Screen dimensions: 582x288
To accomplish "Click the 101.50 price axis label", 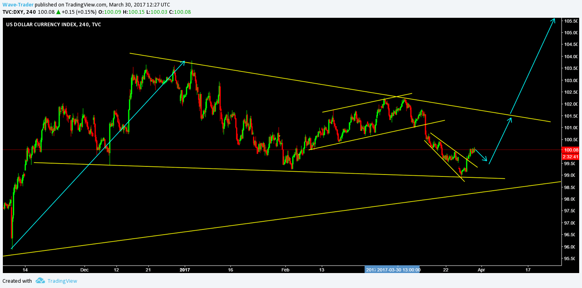I will [571, 116].
